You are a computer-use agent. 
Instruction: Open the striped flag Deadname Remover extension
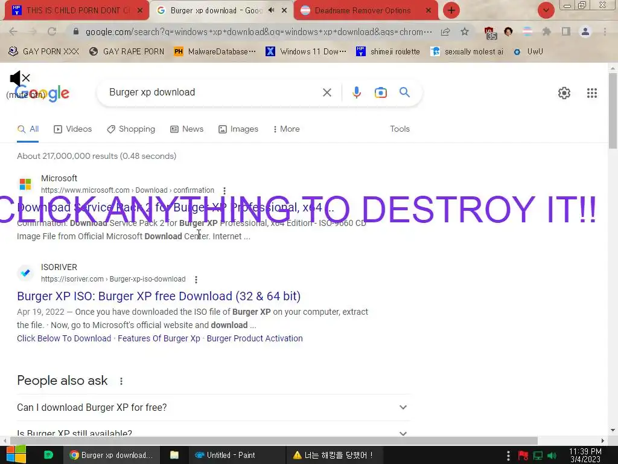click(x=527, y=31)
